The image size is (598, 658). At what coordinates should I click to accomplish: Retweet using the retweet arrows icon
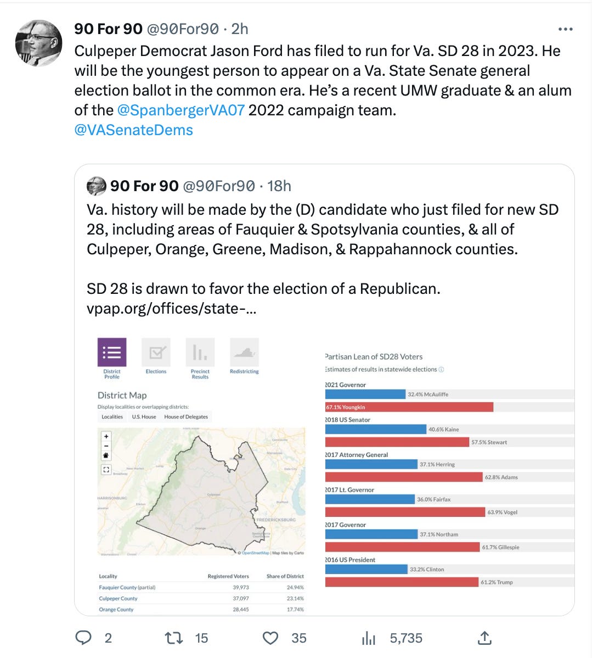click(173, 638)
